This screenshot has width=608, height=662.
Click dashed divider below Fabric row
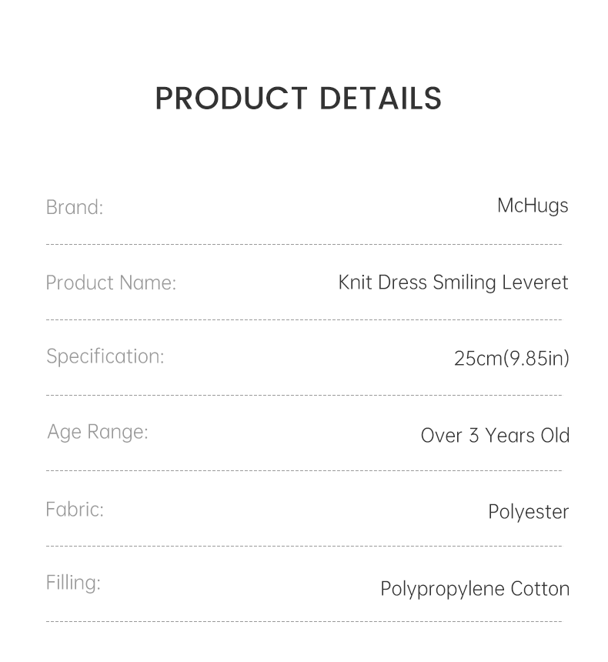click(304, 546)
